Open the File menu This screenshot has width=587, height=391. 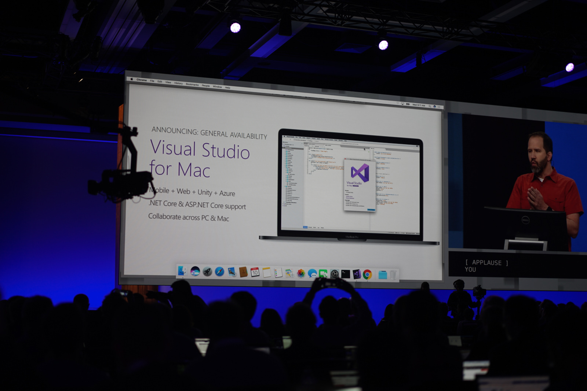pyautogui.click(x=152, y=81)
